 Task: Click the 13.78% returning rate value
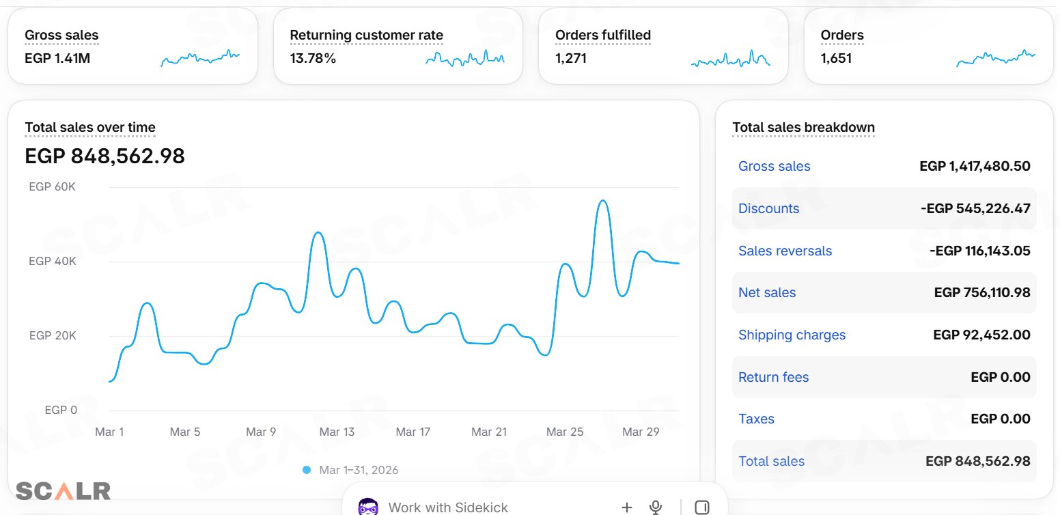(313, 58)
